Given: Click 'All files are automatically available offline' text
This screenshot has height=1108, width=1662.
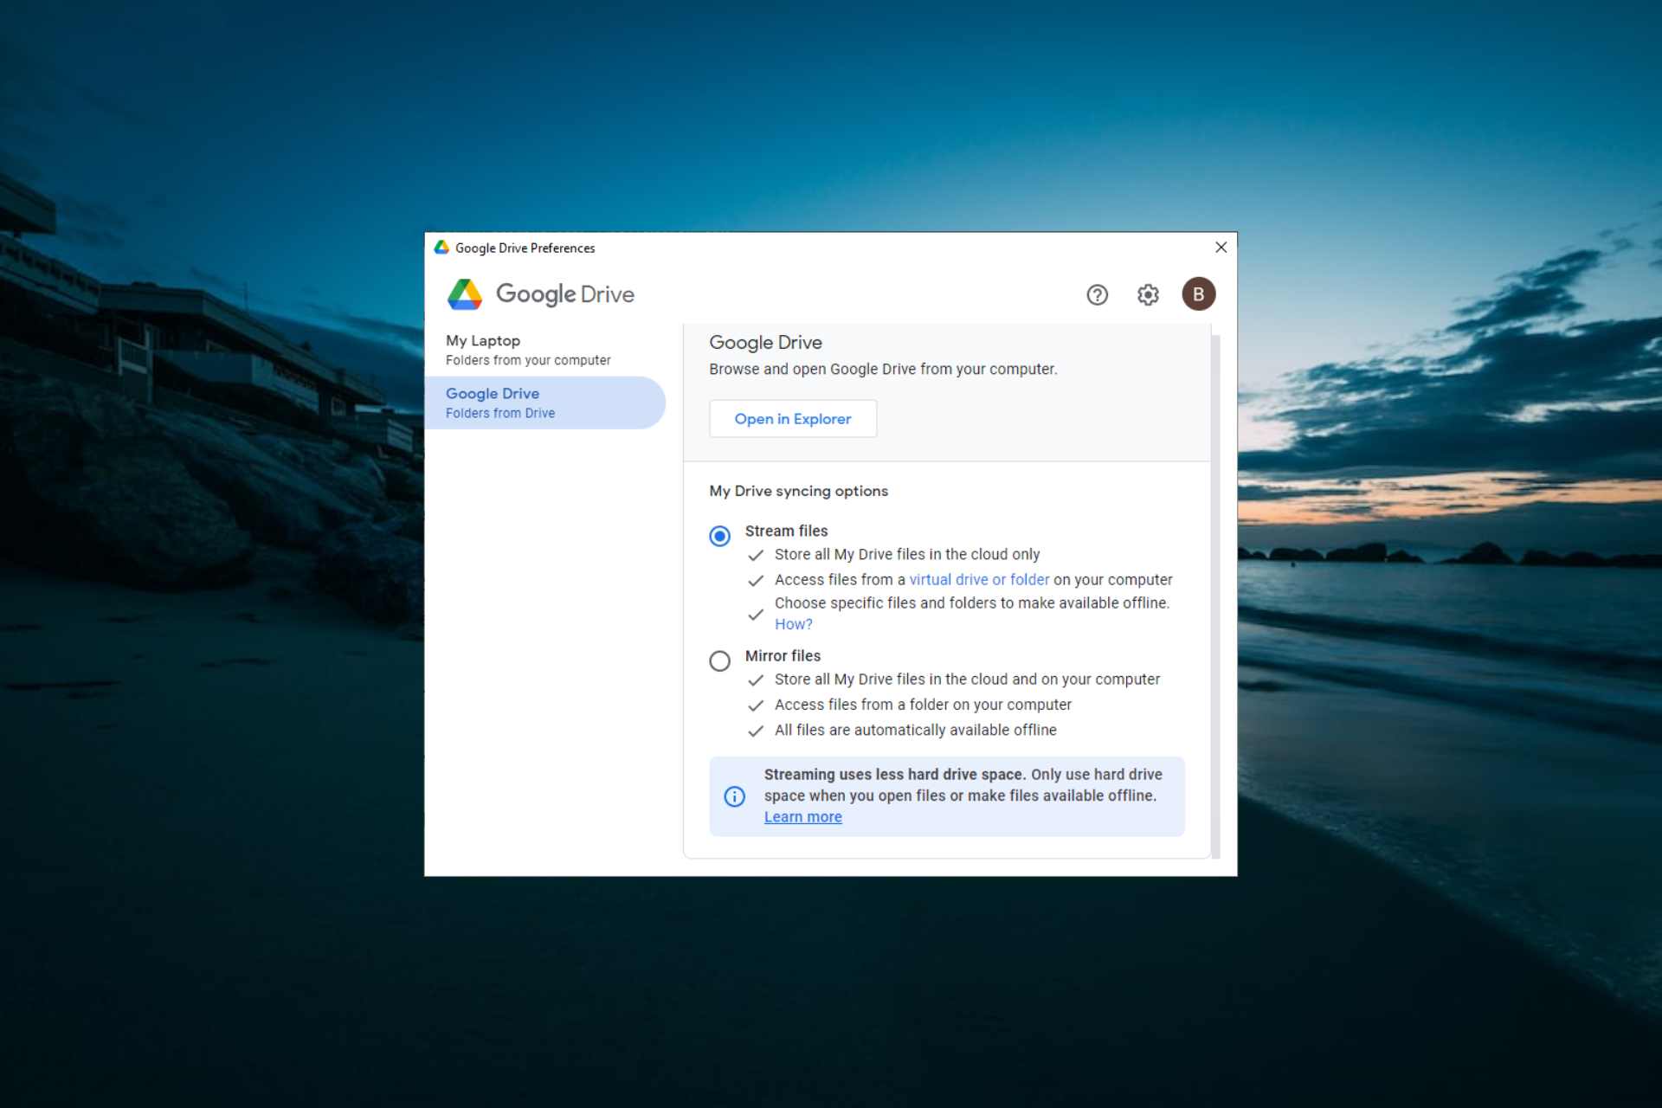Looking at the screenshot, I should point(915,731).
